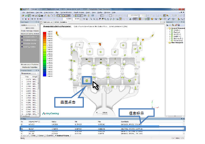Click the print icon in top toolbar
The height and width of the screenshot is (144, 205).
coord(33,15)
